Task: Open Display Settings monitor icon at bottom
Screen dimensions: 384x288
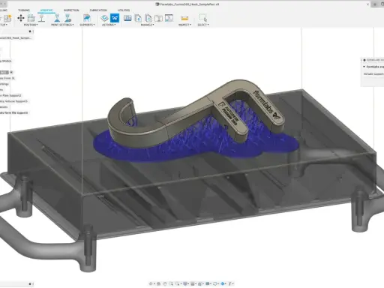Action: point(185,283)
